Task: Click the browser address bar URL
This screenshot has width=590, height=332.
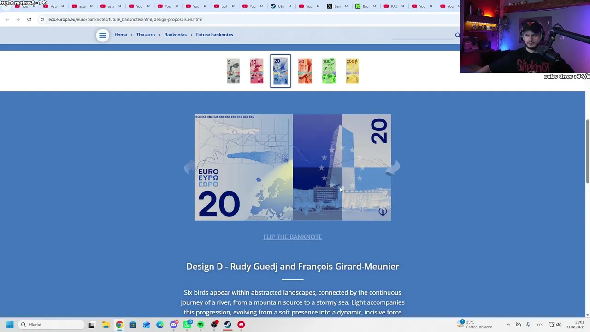Action: [x=125, y=19]
